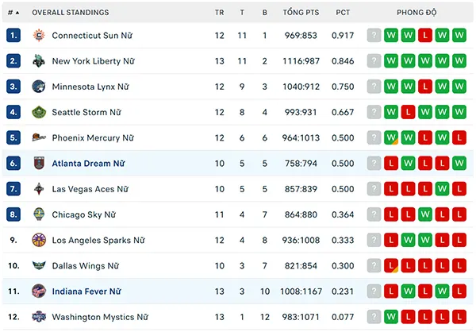Click the PCT value 0.364
The height and width of the screenshot is (332, 476).
[x=343, y=214]
